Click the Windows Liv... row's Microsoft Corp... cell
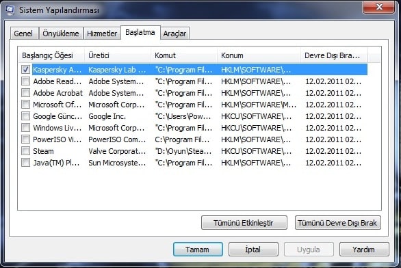This screenshot has height=268, width=401. point(116,128)
